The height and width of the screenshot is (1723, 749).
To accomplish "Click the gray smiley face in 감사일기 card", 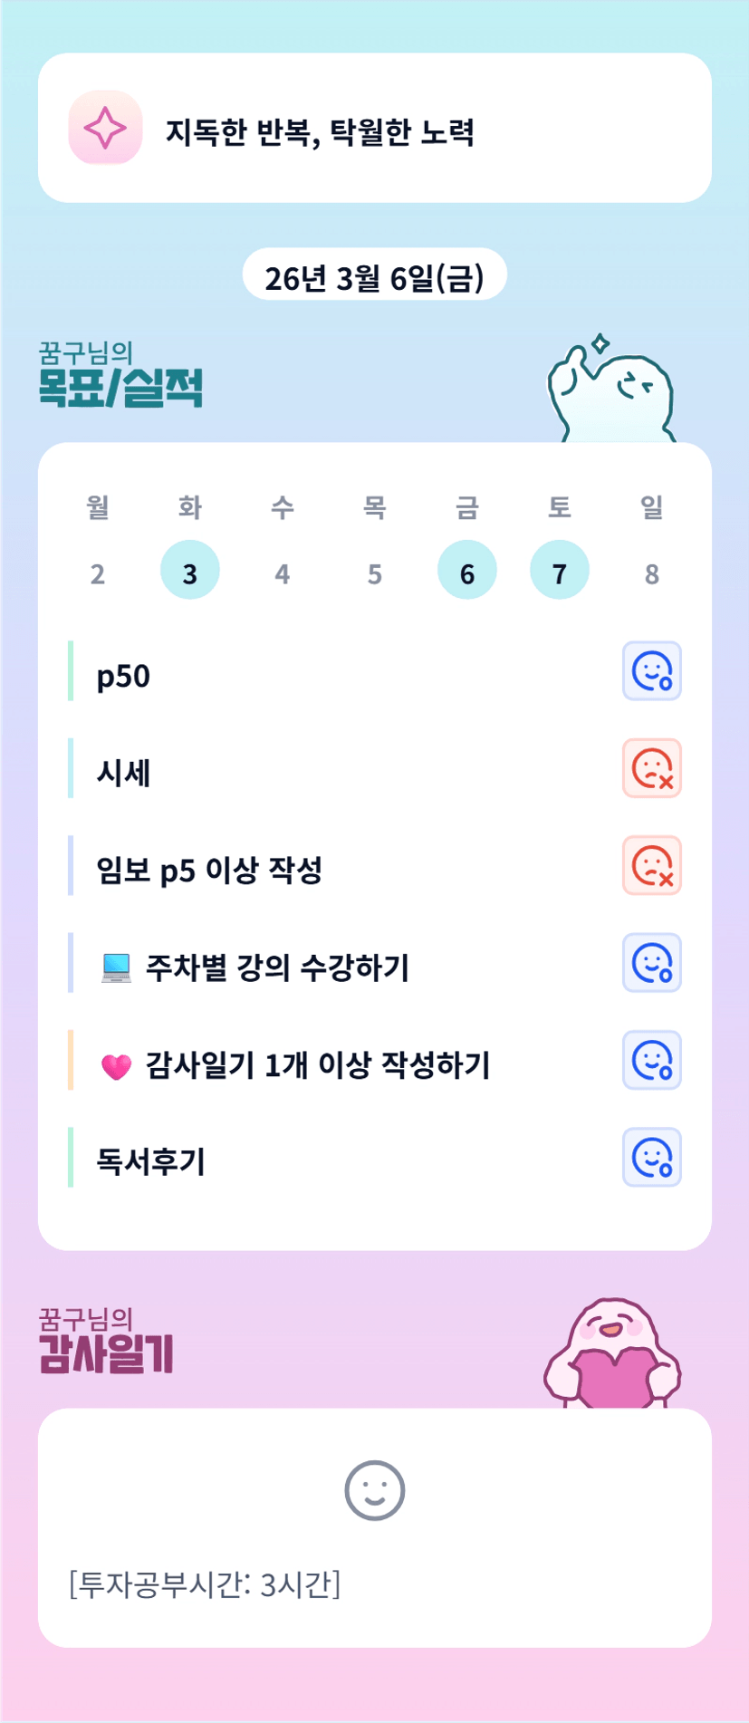I will coord(374,1490).
